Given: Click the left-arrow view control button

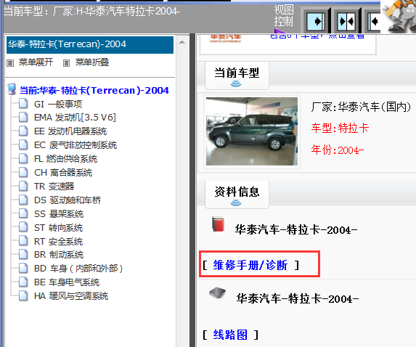Looking at the screenshot, I should coord(374,21).
